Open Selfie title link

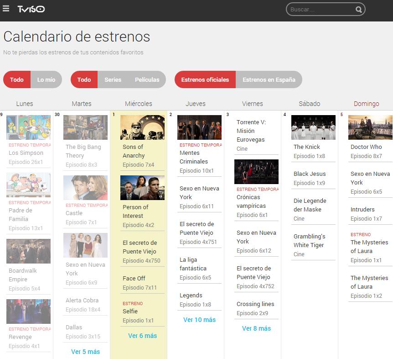(x=130, y=311)
